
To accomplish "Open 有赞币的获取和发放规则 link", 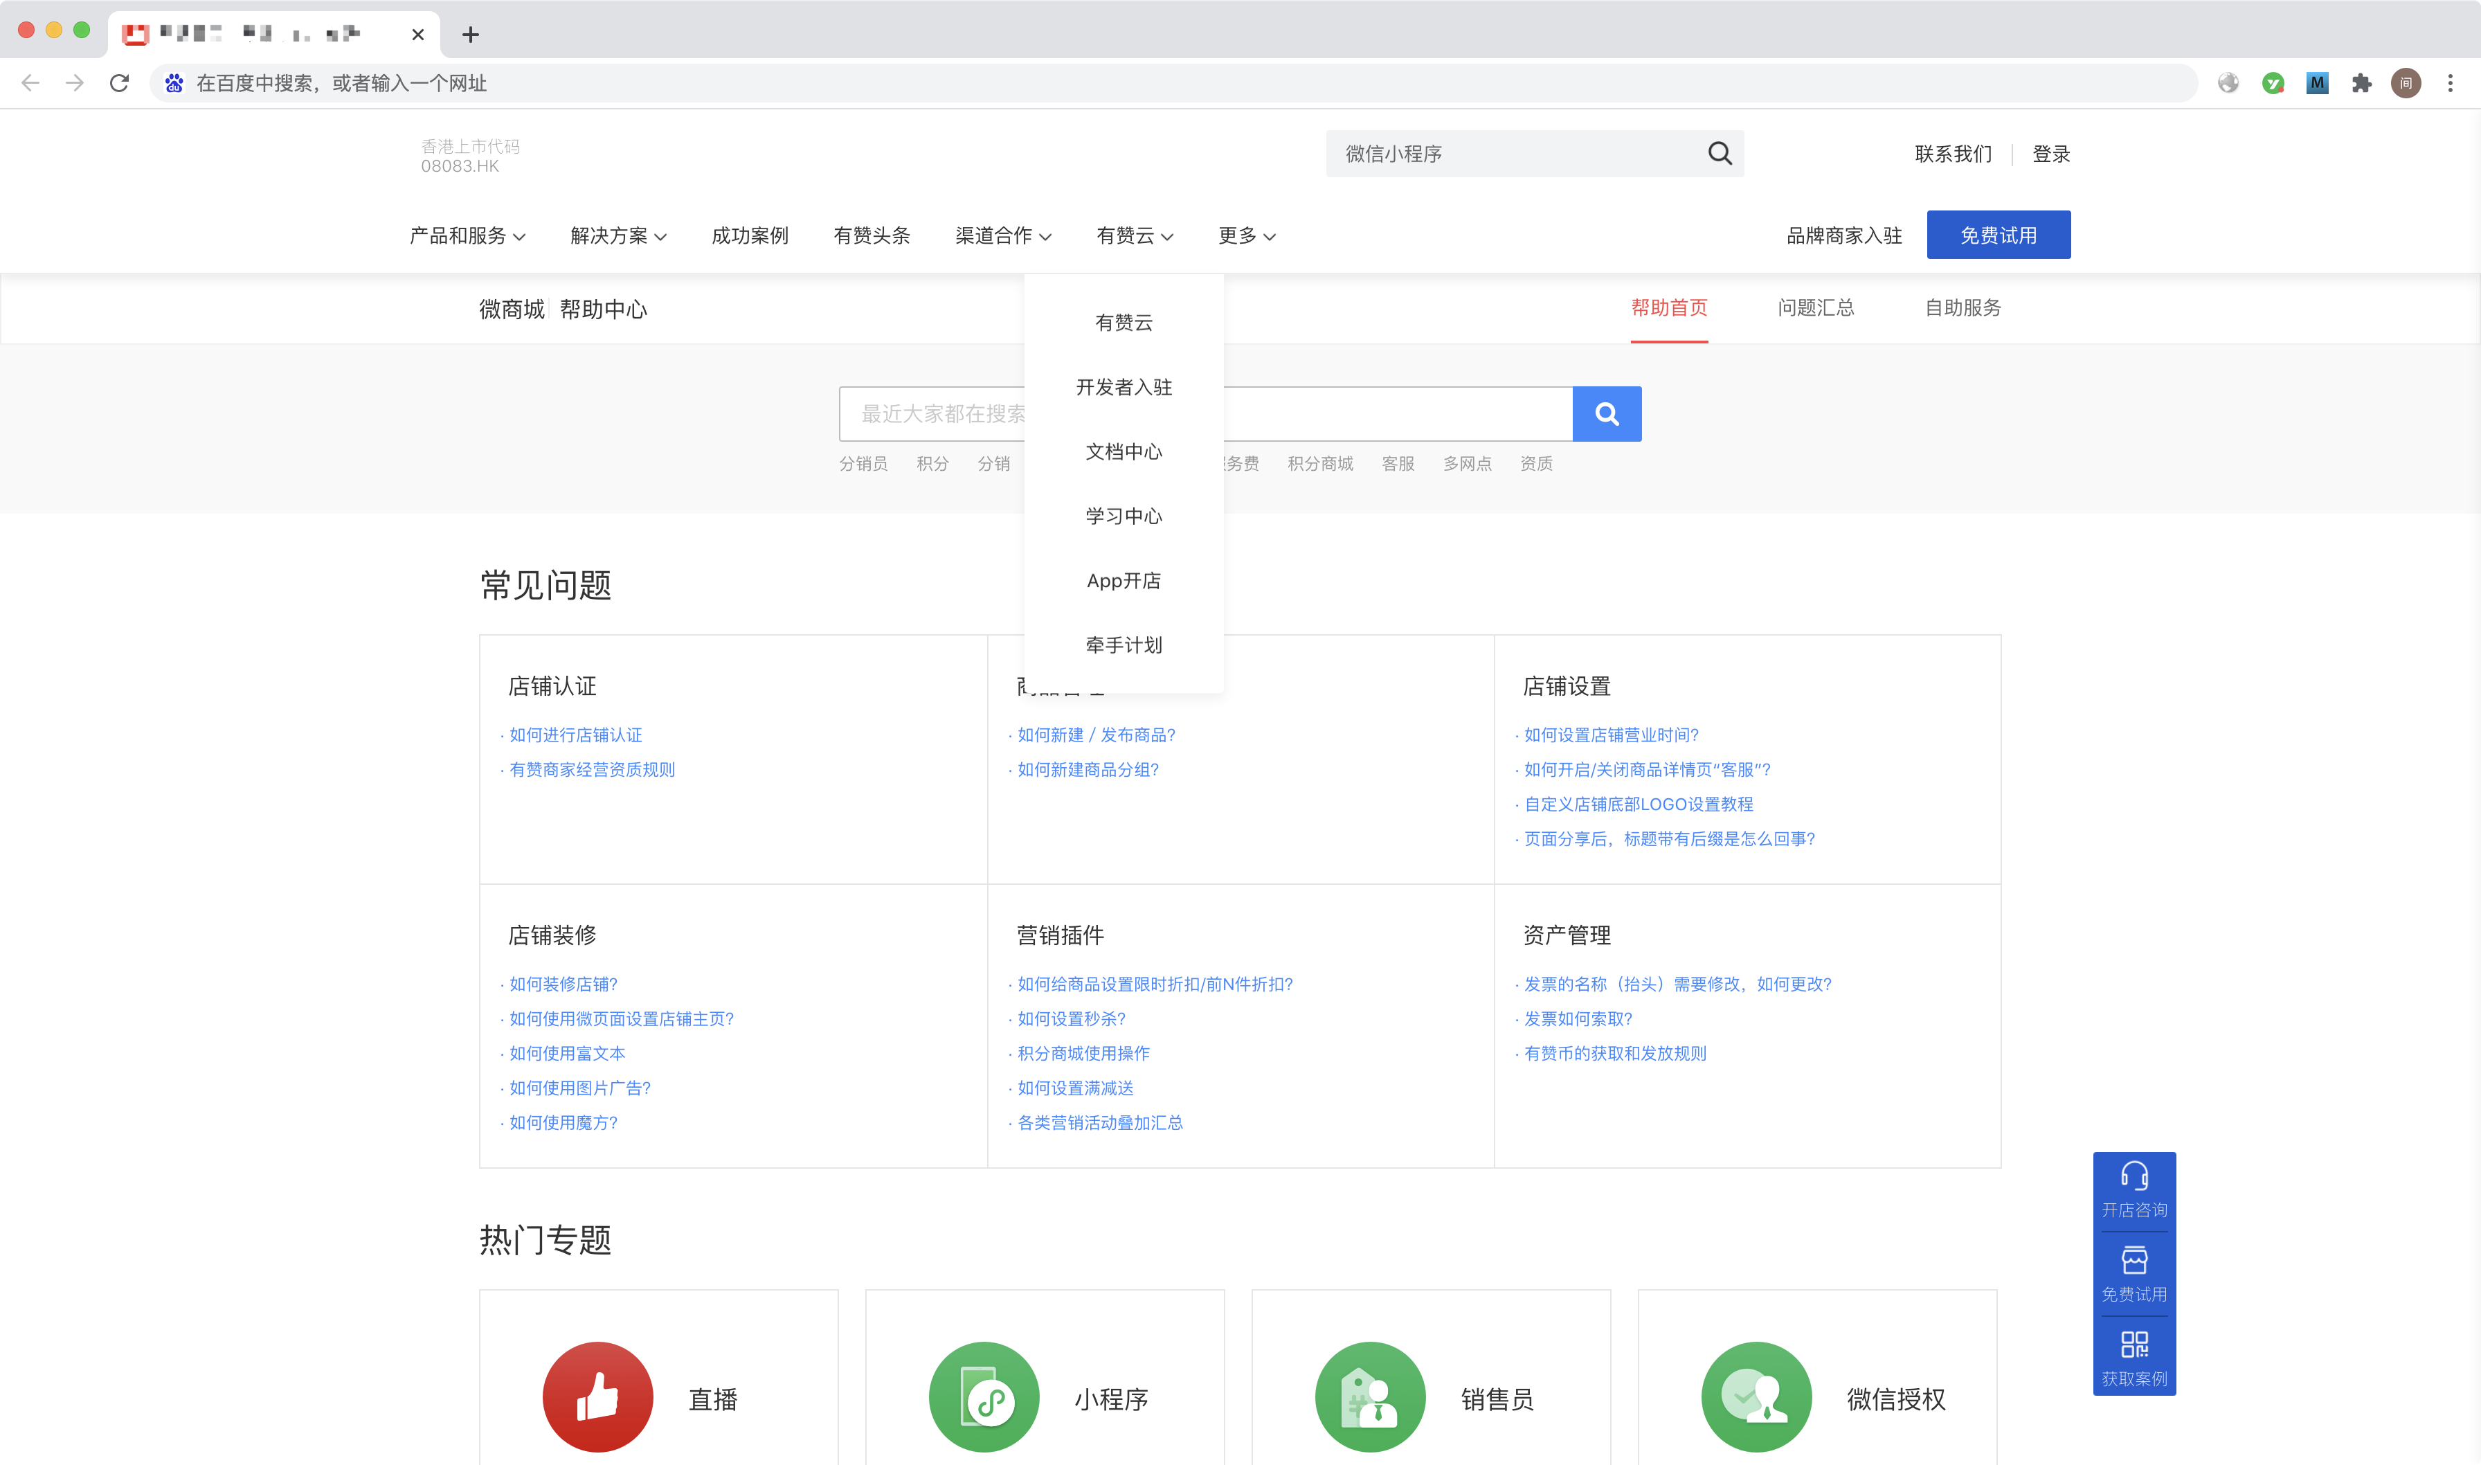I will [1616, 1053].
